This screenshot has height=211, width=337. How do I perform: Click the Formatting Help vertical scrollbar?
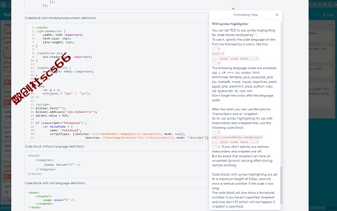coord(281,185)
